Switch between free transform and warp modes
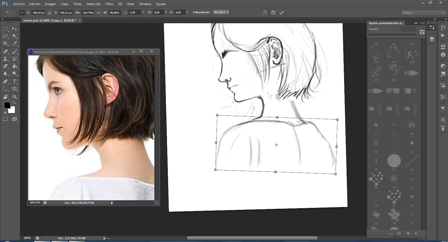 264,13
